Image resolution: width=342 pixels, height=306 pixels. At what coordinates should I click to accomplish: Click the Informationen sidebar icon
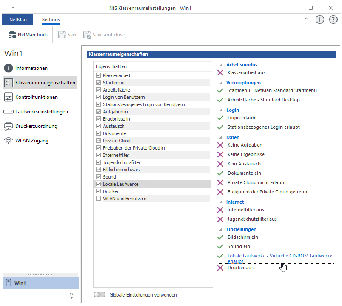[9, 68]
